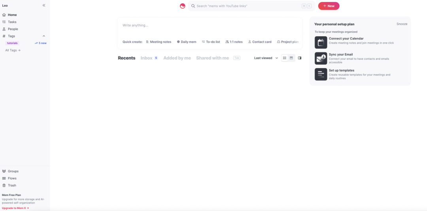Switch to Shared with me tab
Image resolution: width=427 pixels, height=211 pixels.
[212, 58]
